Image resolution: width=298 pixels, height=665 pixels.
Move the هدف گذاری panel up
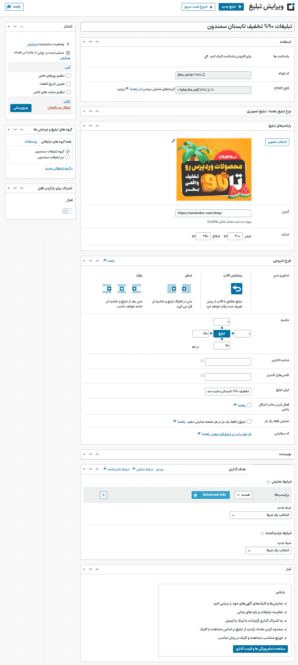(x=97, y=469)
